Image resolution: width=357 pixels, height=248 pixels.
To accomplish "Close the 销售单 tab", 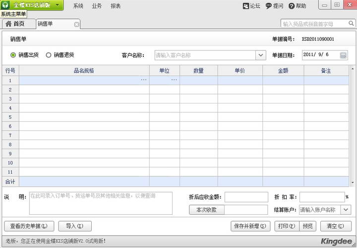I will point(76,24).
